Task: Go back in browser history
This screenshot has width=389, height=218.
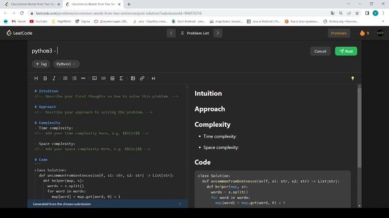Action: (5, 13)
